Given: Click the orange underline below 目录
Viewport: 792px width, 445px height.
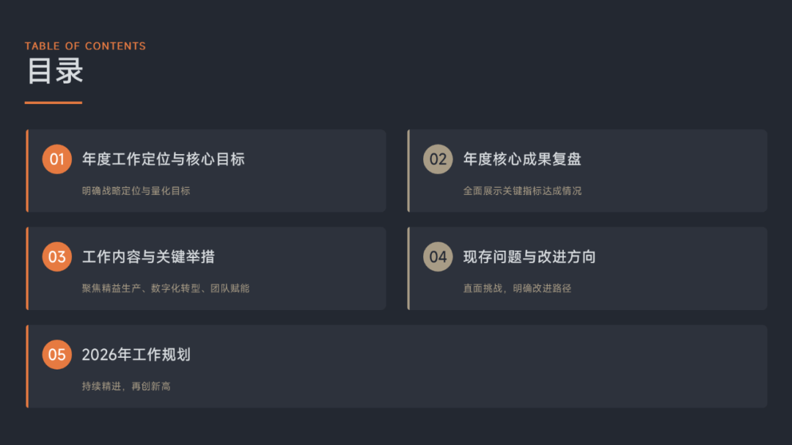Looking at the screenshot, I should 53,103.
